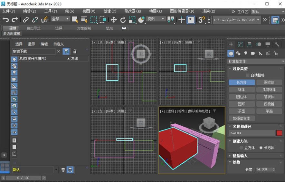The height and width of the screenshot is (182, 285).
Task: Select the 立方体 radio button
Action: [x=241, y=148]
